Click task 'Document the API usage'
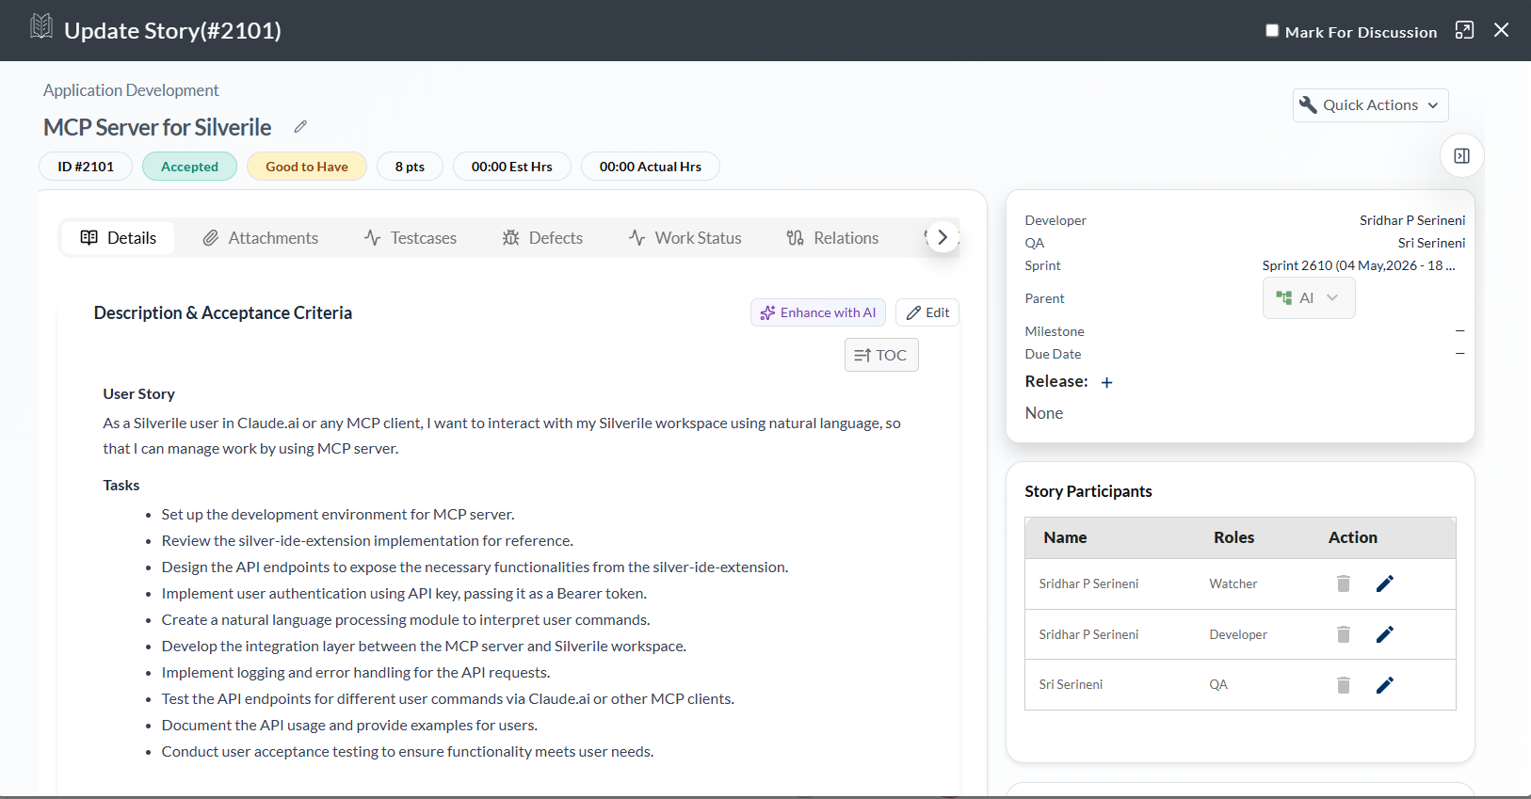The image size is (1531, 799). tap(349, 725)
